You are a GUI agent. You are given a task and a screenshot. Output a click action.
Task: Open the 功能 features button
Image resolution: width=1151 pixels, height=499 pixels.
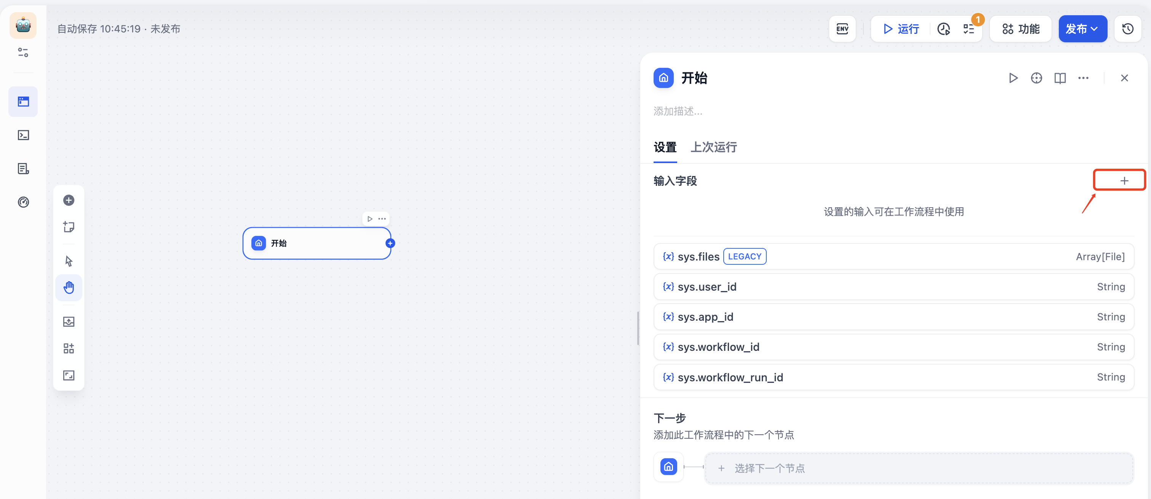click(x=1020, y=29)
